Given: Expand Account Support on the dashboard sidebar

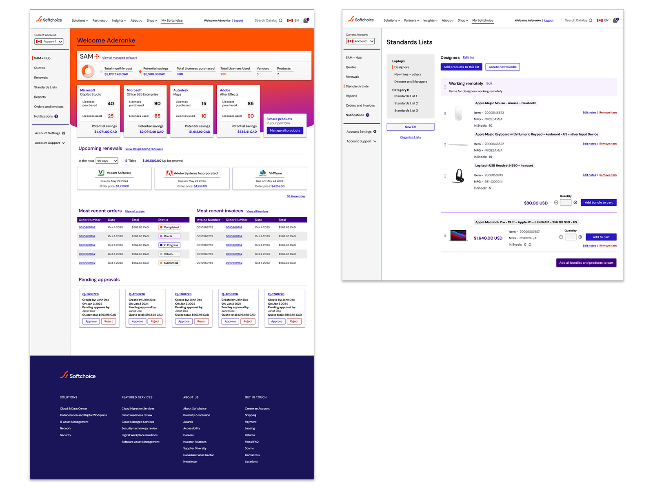Looking at the screenshot, I should [x=50, y=143].
